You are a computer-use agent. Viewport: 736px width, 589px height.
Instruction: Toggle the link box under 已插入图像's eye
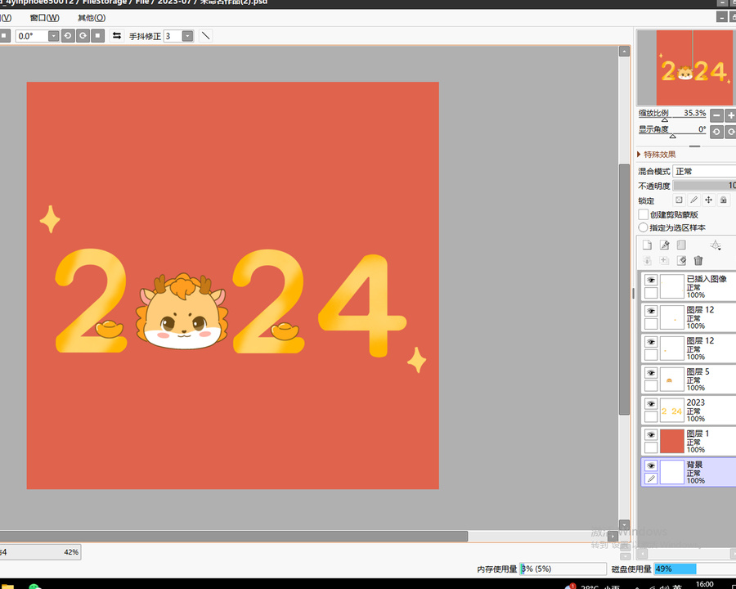651,293
